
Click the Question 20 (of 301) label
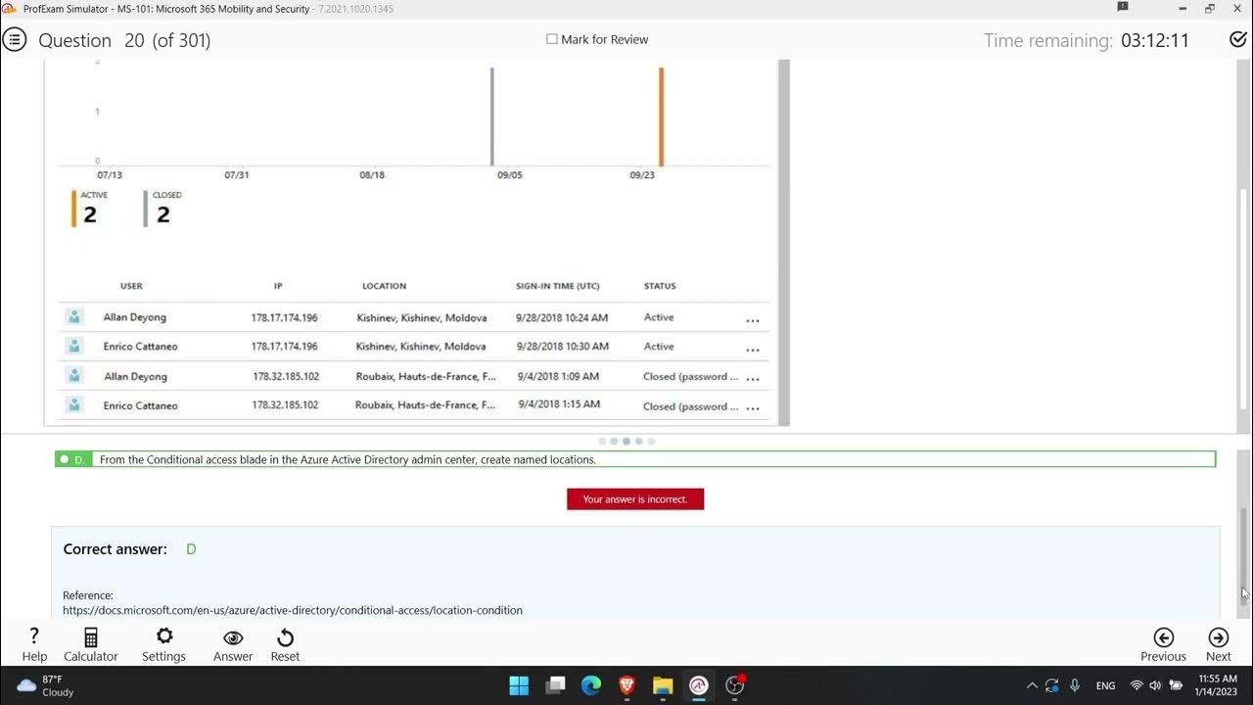(x=124, y=40)
